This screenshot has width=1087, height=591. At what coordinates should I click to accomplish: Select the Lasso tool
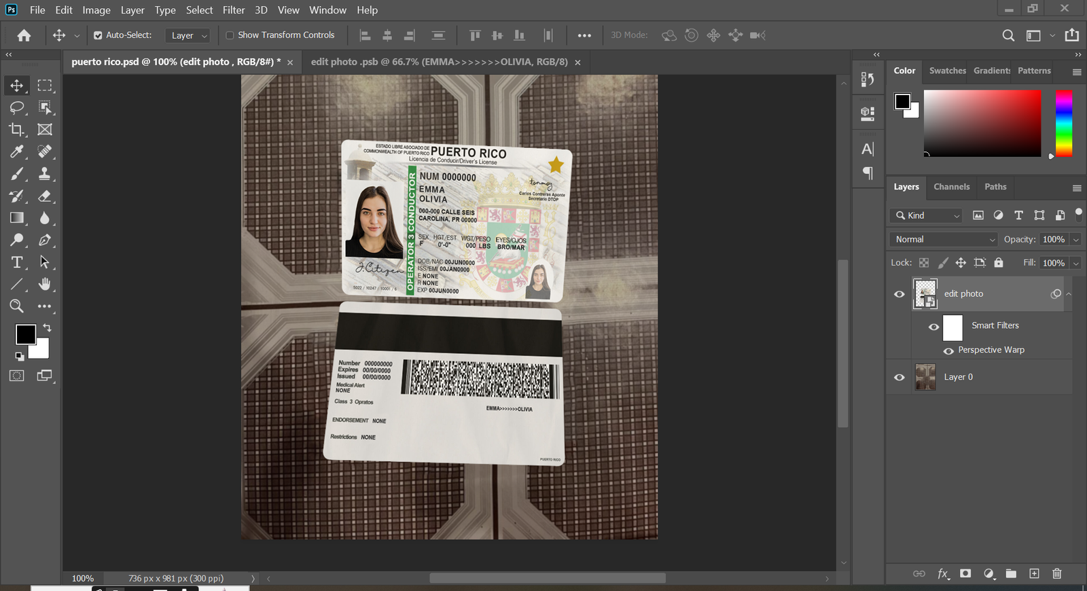coord(16,107)
